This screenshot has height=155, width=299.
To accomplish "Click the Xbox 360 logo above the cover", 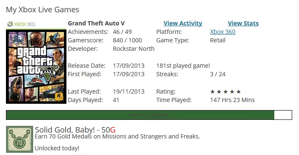I will (21, 24).
